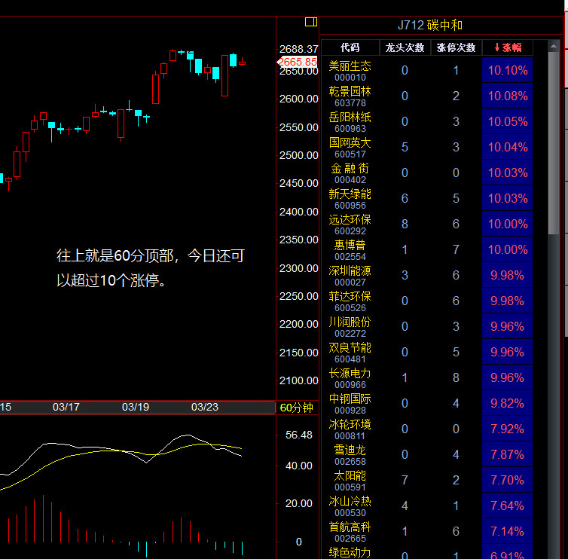Screen dimensions: 568x559
Task: Click the 10.08% gain cell of 乾景园林
Action: (x=508, y=96)
